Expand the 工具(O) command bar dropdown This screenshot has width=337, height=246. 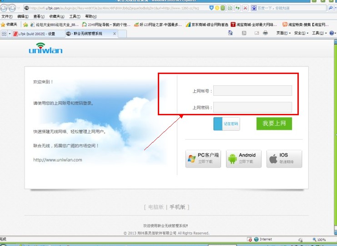(x=319, y=33)
